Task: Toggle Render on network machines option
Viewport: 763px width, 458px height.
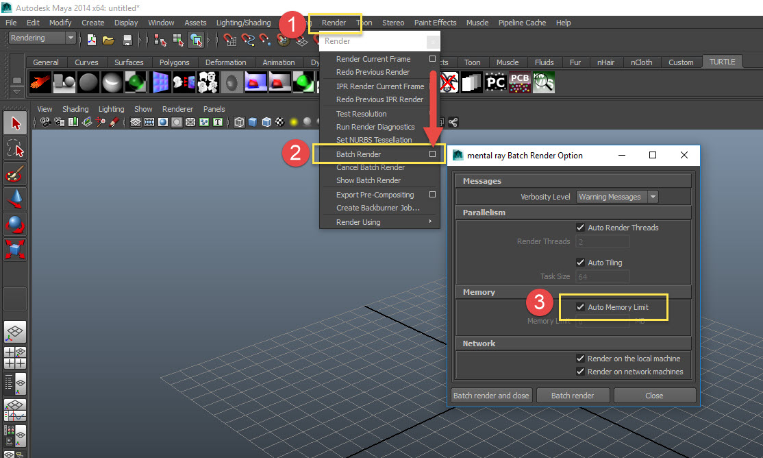Action: (581, 372)
